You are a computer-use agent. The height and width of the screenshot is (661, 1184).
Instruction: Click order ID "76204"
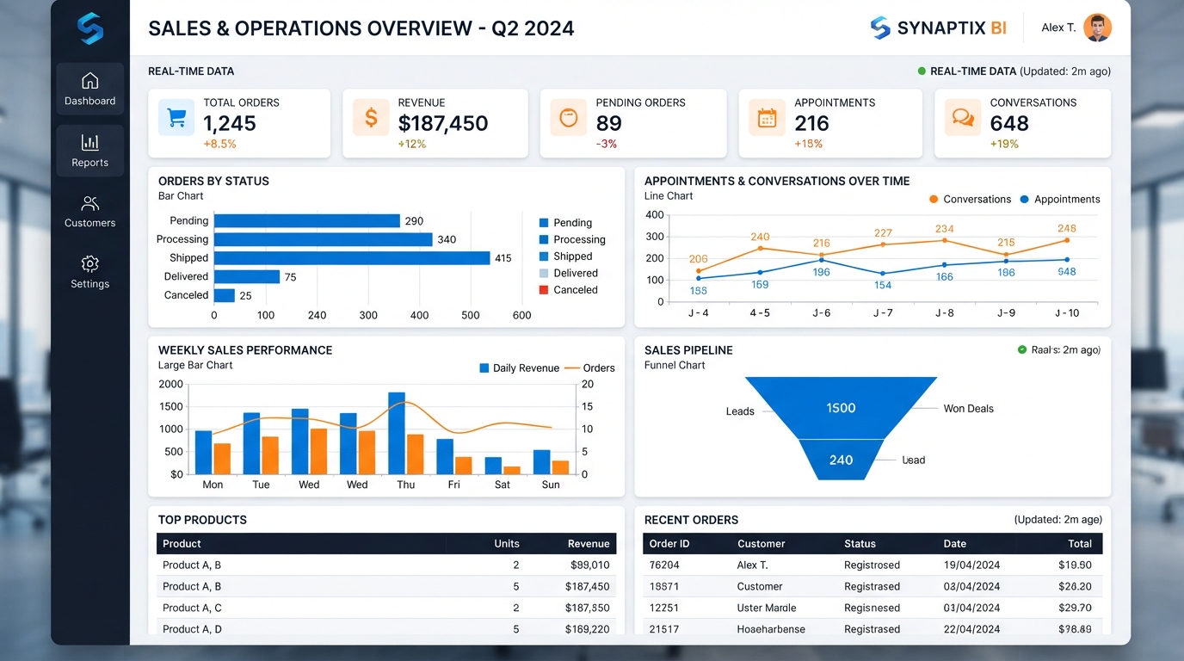[x=664, y=565]
